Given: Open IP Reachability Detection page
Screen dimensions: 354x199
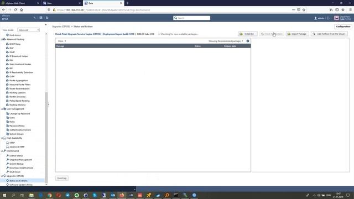Looking at the screenshot, I should 21,72.
